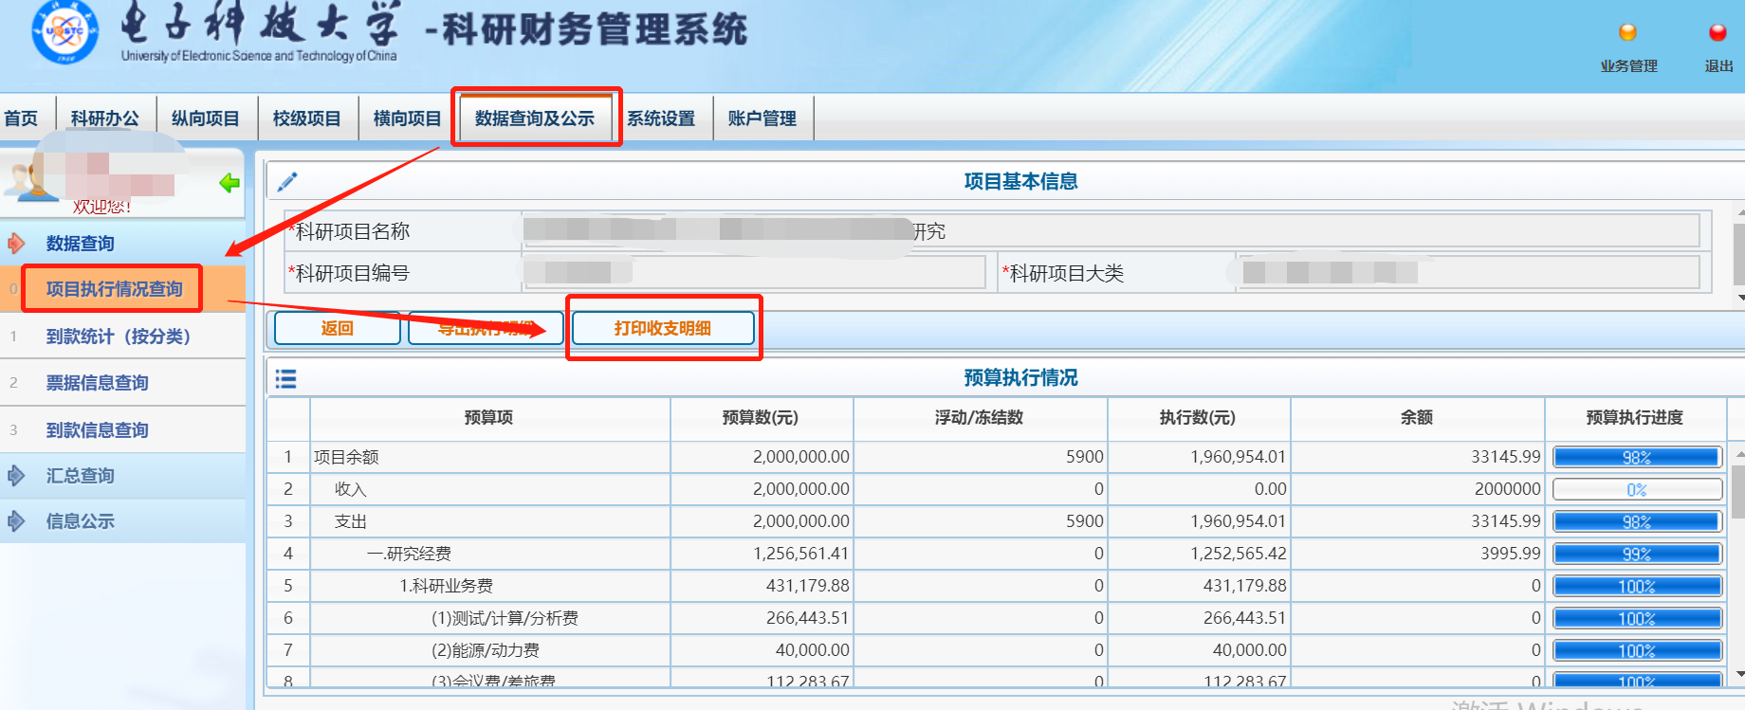Click 0% progress bar for 收入
Image resolution: width=1745 pixels, height=710 pixels.
[x=1637, y=489]
